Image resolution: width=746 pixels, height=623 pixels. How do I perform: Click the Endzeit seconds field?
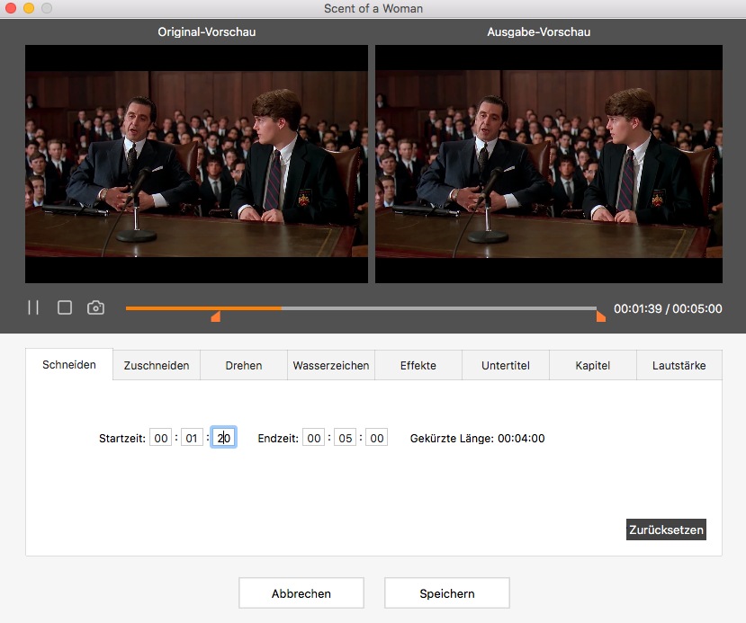[x=377, y=438]
